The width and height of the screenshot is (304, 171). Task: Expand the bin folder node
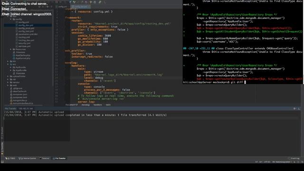pos(8,61)
